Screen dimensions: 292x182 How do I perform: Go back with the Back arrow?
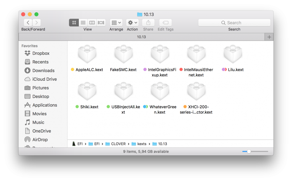pos(28,23)
